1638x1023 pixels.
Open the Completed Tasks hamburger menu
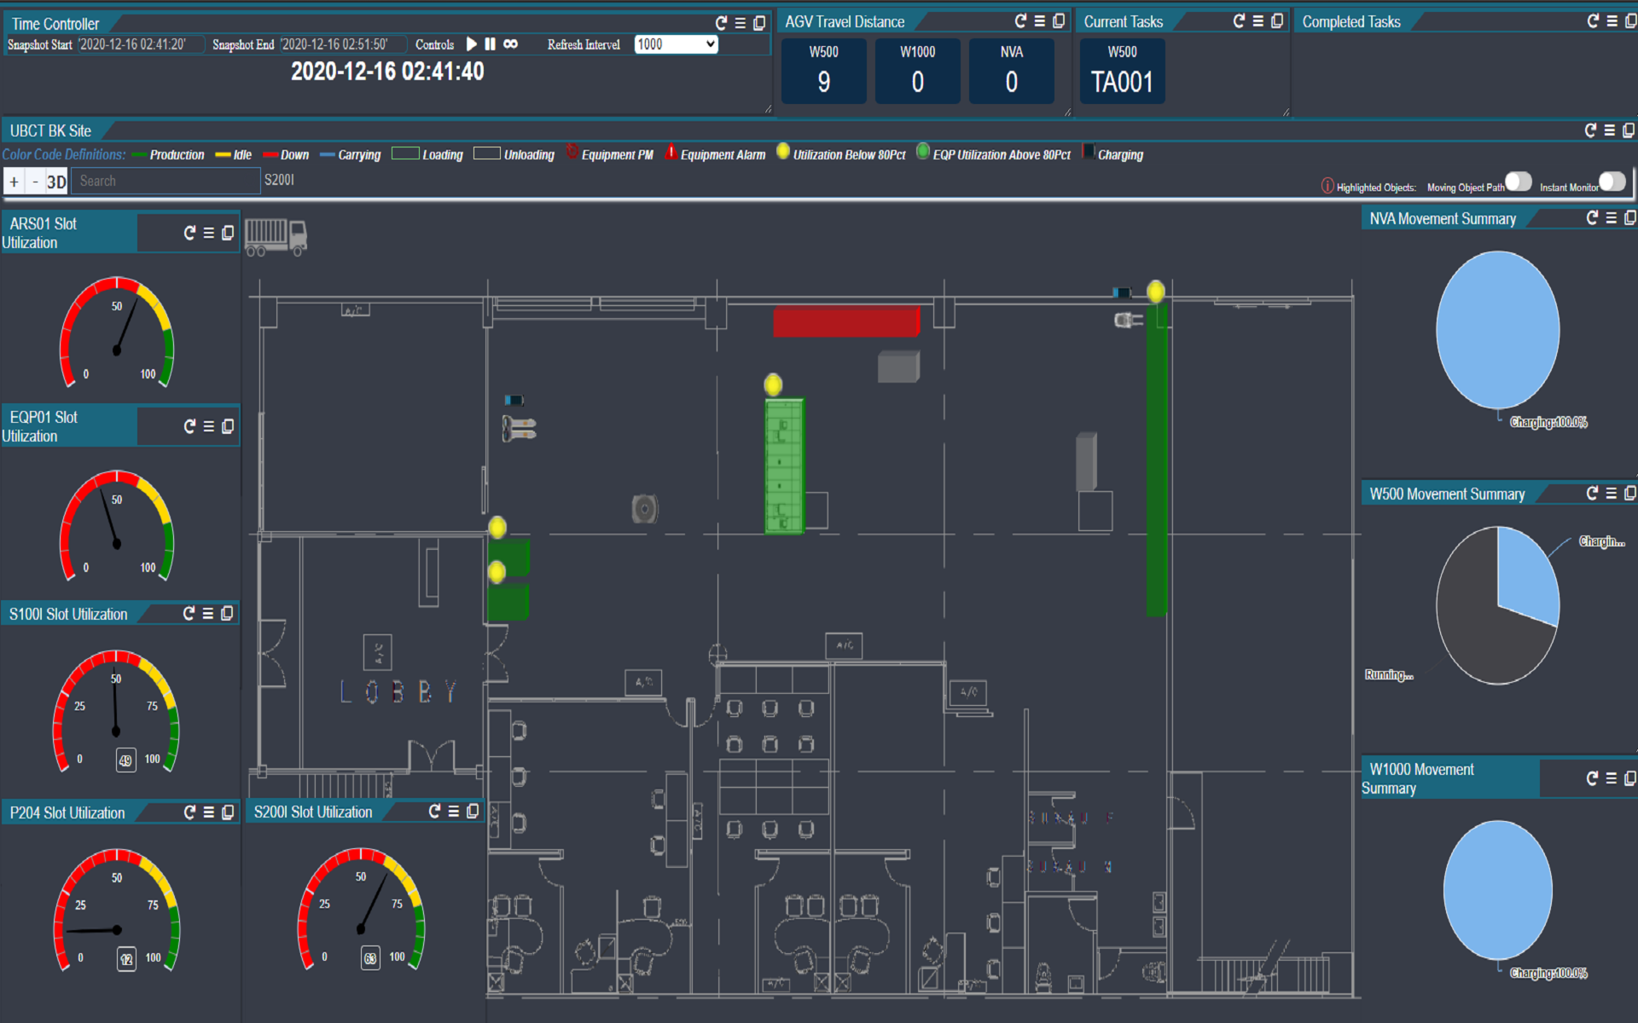coord(1612,21)
